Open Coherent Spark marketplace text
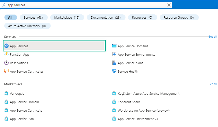Image resolution: width=218 pixels, height=127 pixels. coord(129,102)
